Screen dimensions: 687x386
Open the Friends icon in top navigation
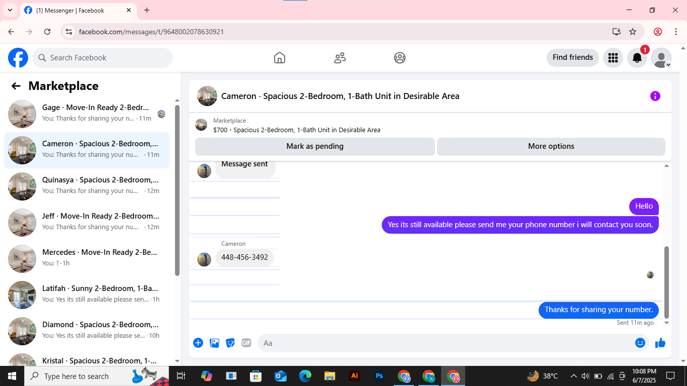(x=340, y=58)
